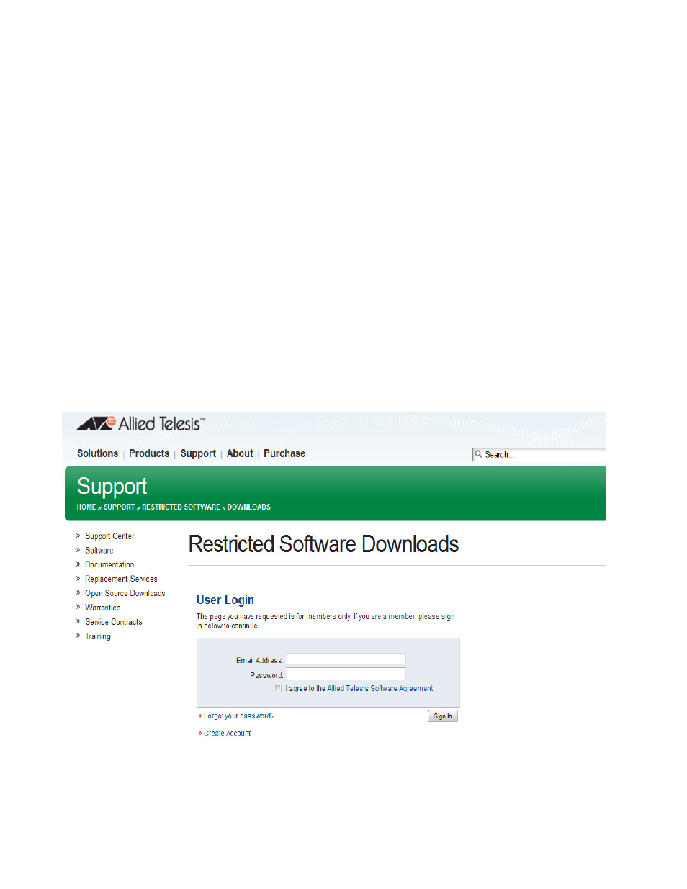
Task: Open Support Center in sidebar
Action: click(x=109, y=536)
